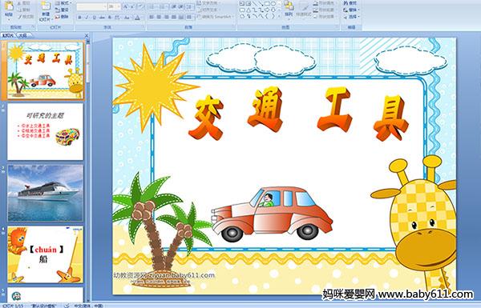Click the Layout button beside New Slide
Screen dimensions: 481x308
click(63, 3)
